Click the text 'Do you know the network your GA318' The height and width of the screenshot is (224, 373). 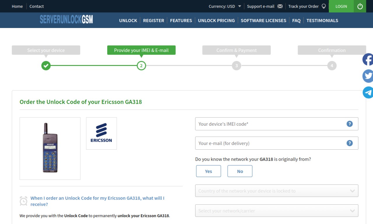click(234, 159)
